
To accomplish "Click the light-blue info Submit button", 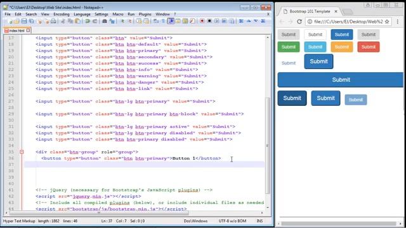I will click(315, 47).
